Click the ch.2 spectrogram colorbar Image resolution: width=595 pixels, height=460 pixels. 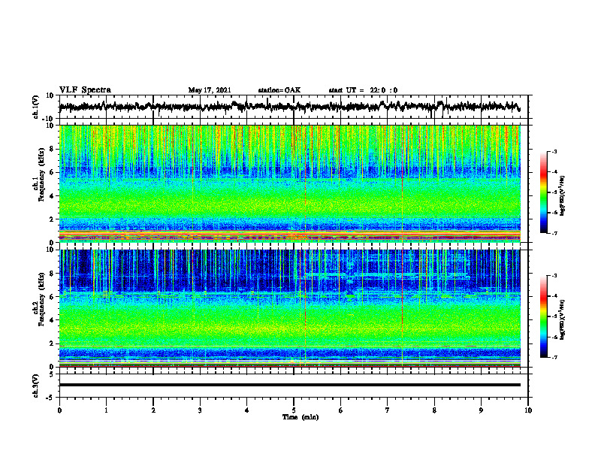543,316
